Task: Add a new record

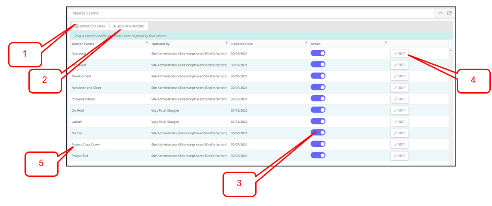Action: click(129, 26)
